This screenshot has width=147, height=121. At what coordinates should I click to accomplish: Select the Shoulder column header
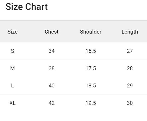pyautogui.click(x=91, y=32)
